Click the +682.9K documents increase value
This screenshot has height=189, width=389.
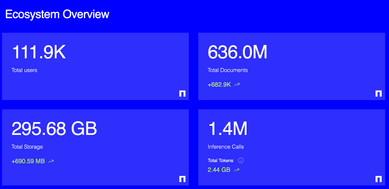tap(219, 85)
